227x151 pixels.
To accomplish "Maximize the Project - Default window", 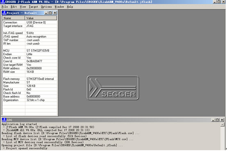I will coord(50,13).
